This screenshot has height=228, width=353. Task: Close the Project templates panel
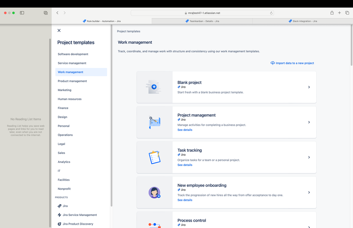click(59, 30)
